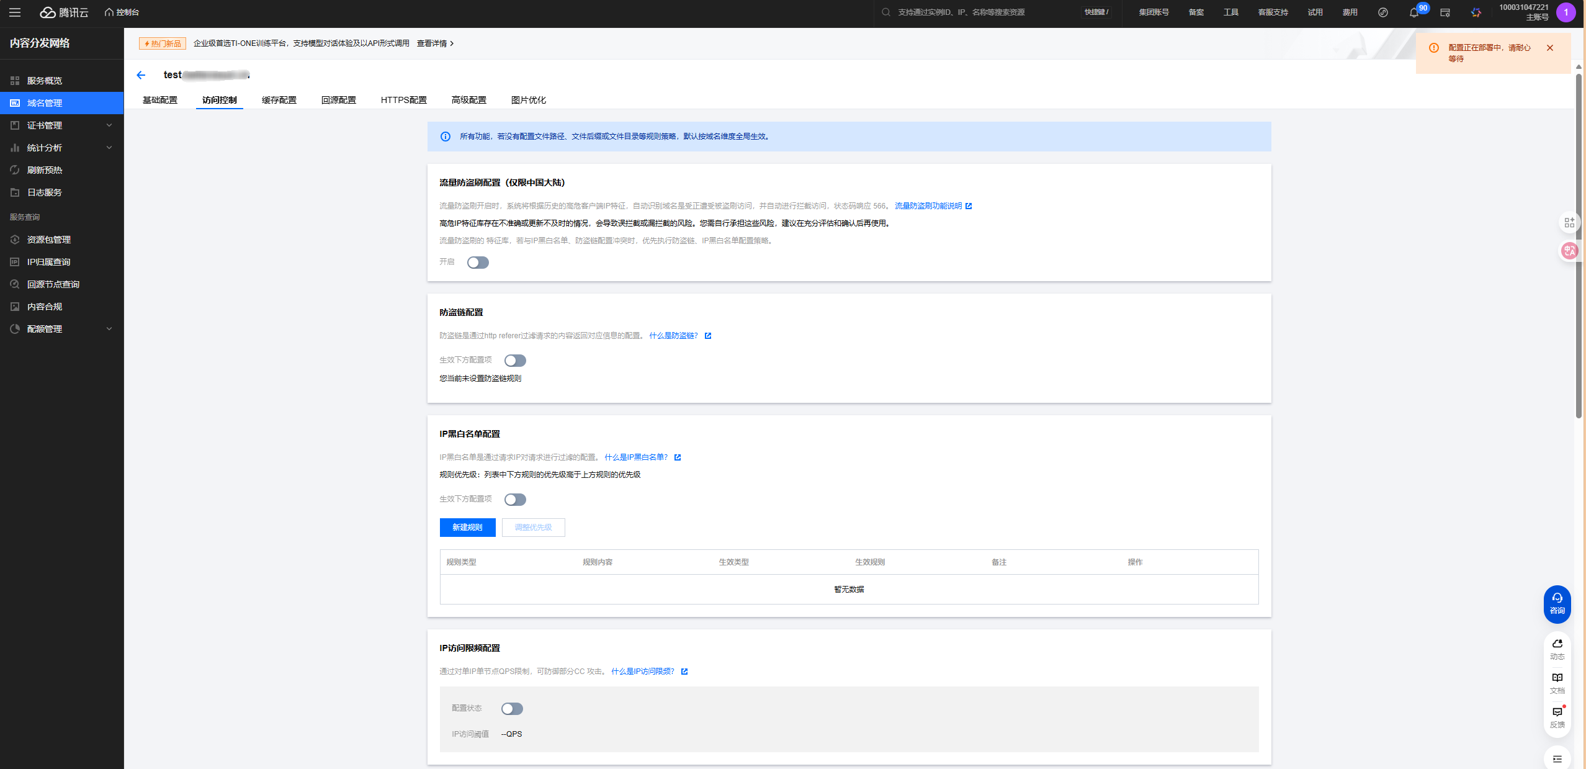The height and width of the screenshot is (769, 1586).
Task: Click the 咨询 support headset button
Action: click(1557, 603)
